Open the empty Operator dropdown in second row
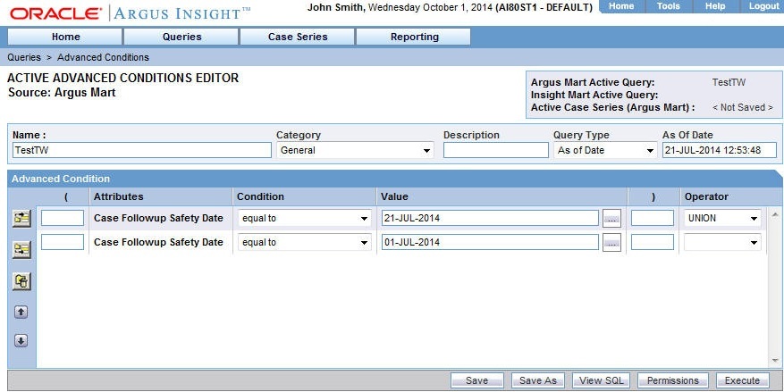Screen dimensions: 784x392 (x=722, y=242)
